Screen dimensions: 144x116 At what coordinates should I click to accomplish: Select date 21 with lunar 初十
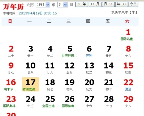pos(109,85)
